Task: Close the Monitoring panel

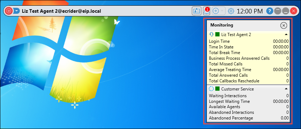Action: click(x=284, y=25)
